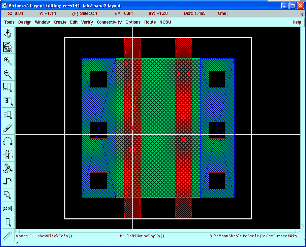The image size is (306, 247).
Task: Click the Undo curved arrow icon
Action: (8, 141)
